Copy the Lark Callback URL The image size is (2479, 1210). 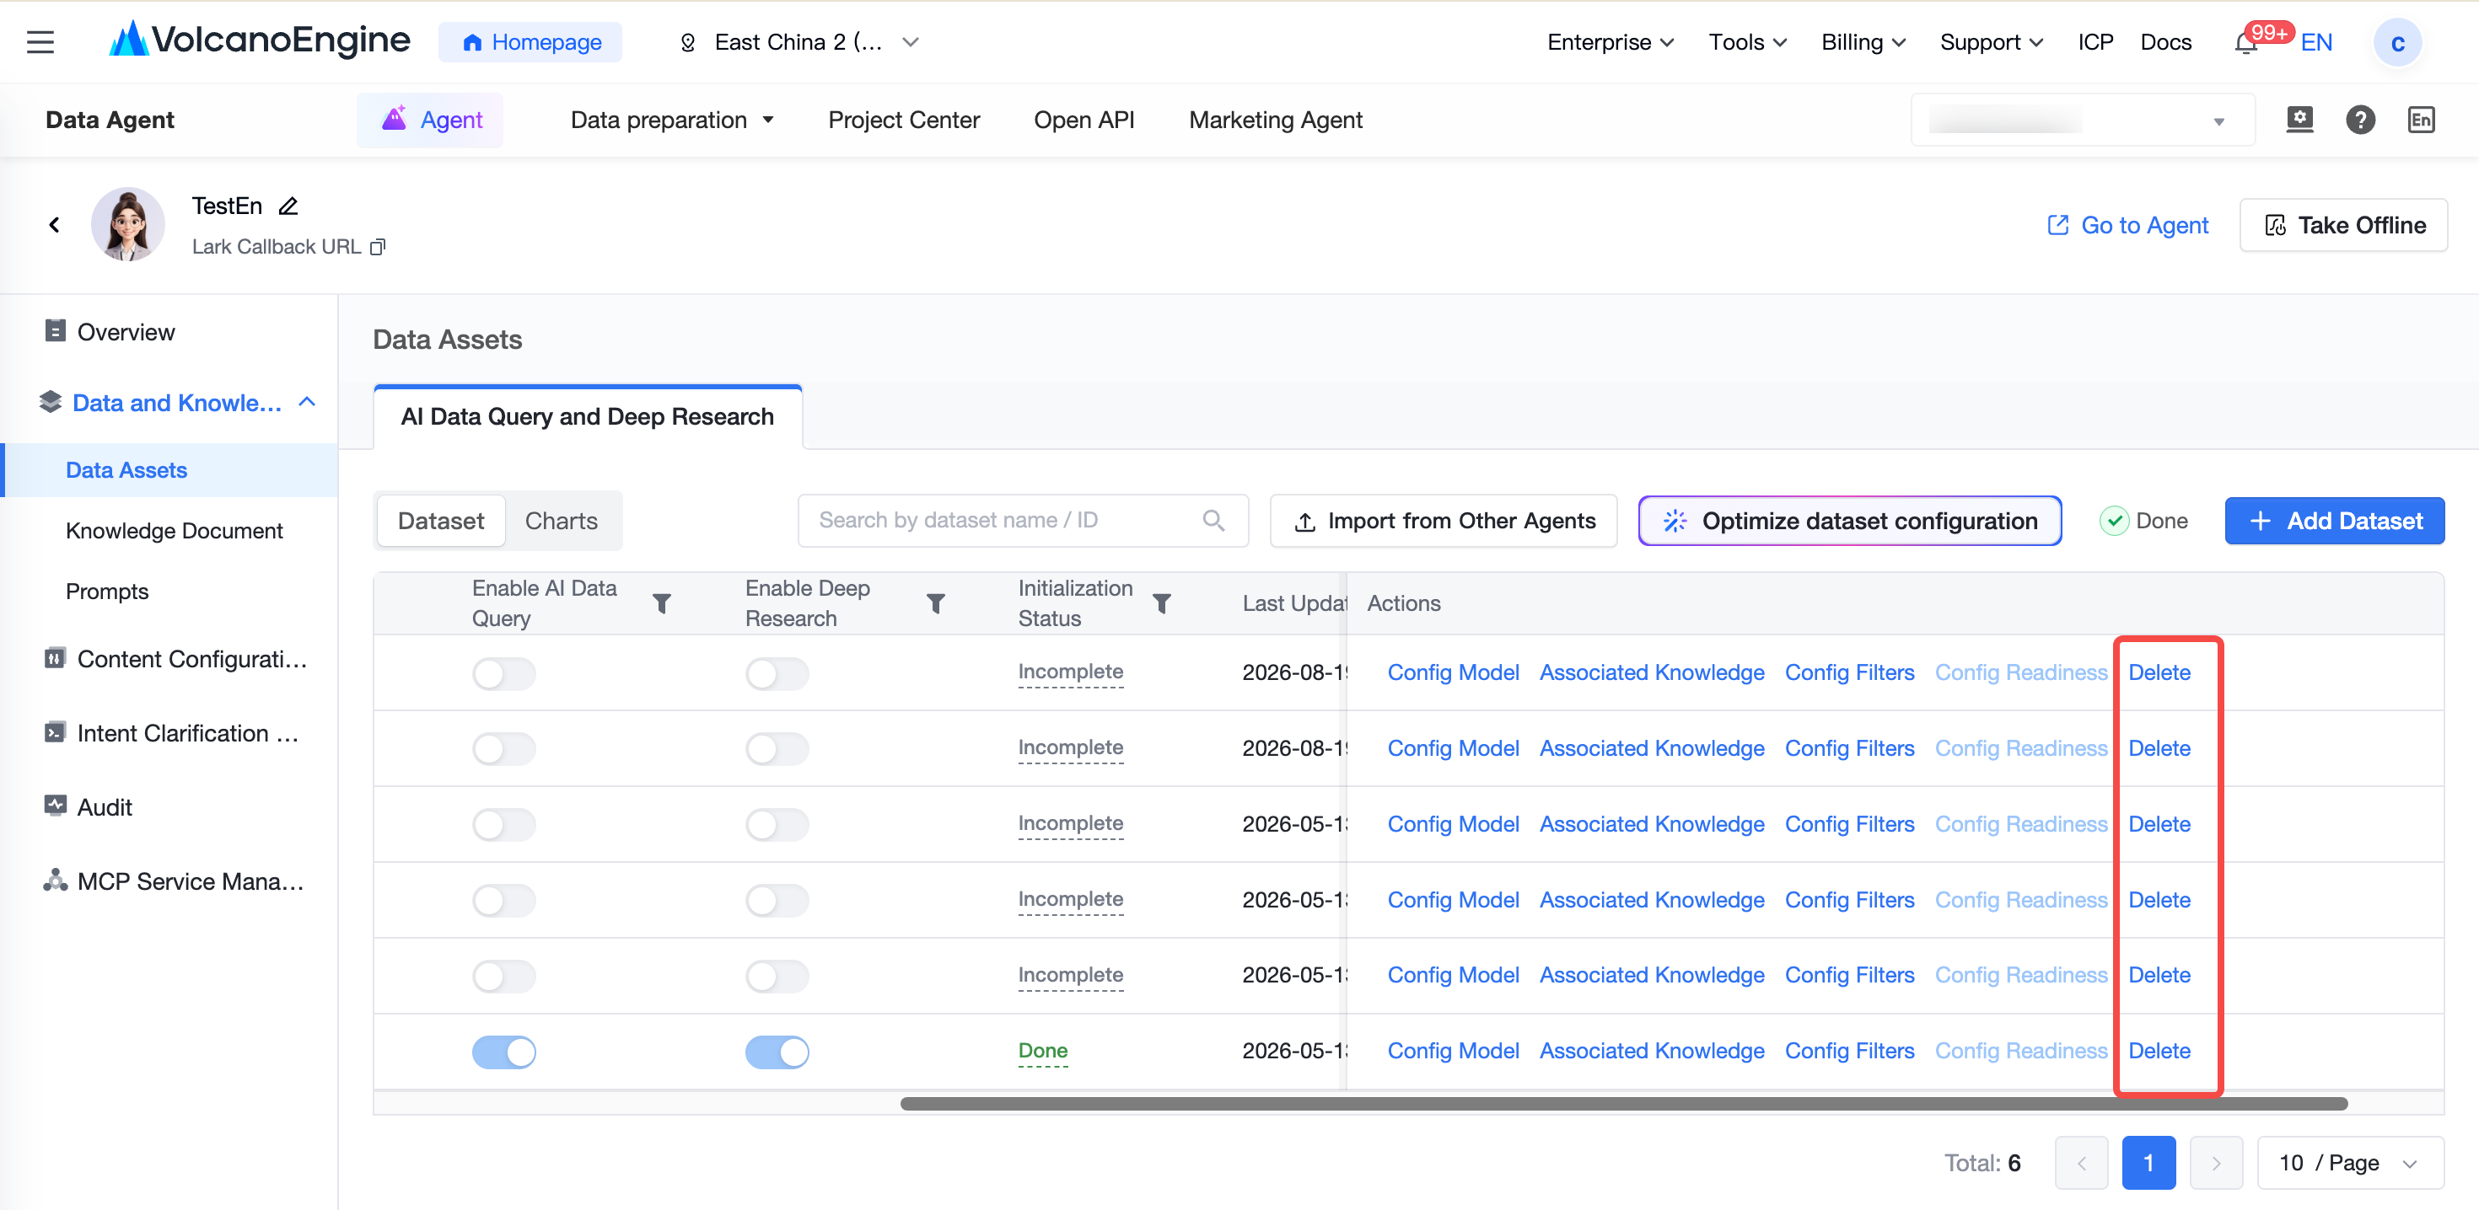(x=377, y=247)
